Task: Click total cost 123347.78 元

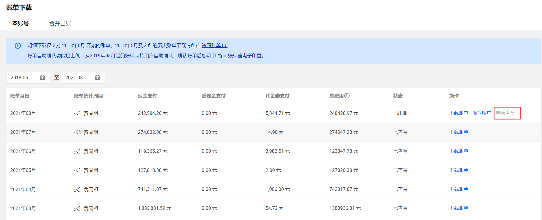Action: (x=344, y=151)
